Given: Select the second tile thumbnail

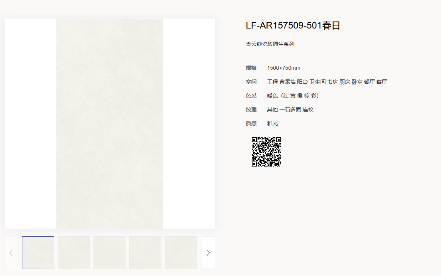Looking at the screenshot, I should [74, 252].
